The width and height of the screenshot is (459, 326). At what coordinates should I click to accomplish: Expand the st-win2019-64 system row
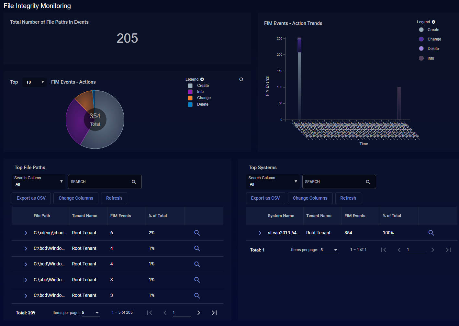pyautogui.click(x=260, y=233)
